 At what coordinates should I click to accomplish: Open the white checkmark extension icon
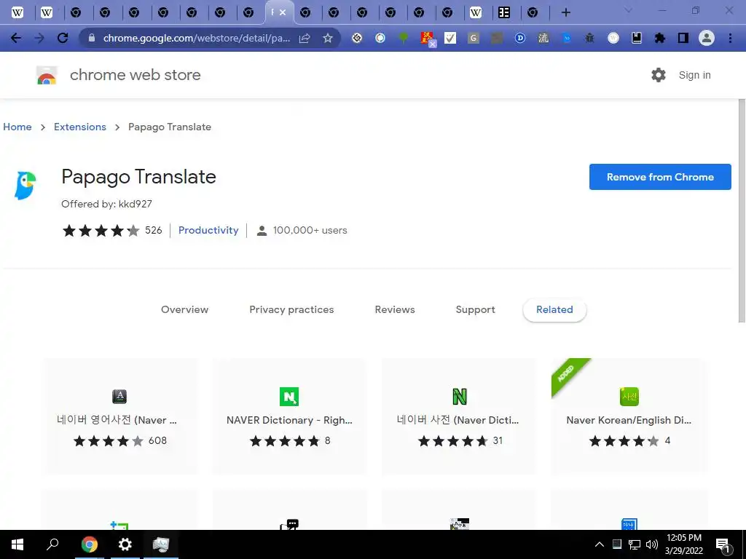pyautogui.click(x=449, y=38)
